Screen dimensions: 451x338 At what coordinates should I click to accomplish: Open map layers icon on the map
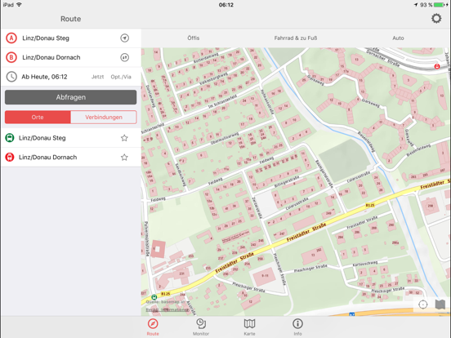(x=440, y=305)
